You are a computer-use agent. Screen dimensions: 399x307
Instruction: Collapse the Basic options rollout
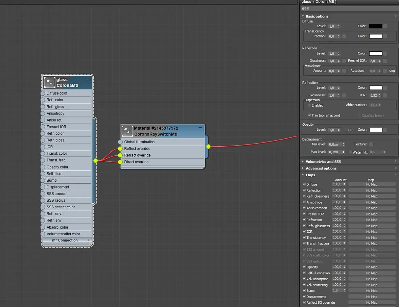click(317, 16)
